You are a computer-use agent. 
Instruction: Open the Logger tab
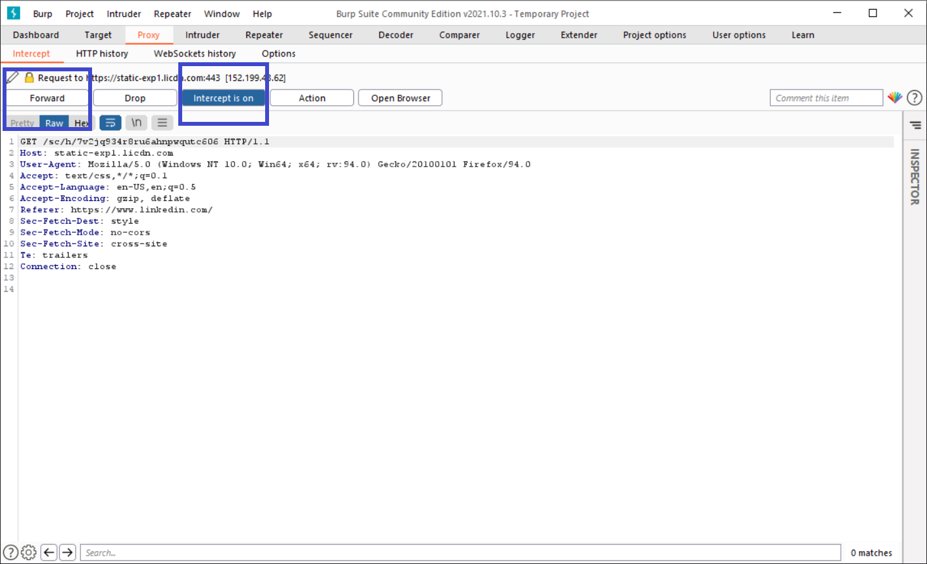coord(521,35)
